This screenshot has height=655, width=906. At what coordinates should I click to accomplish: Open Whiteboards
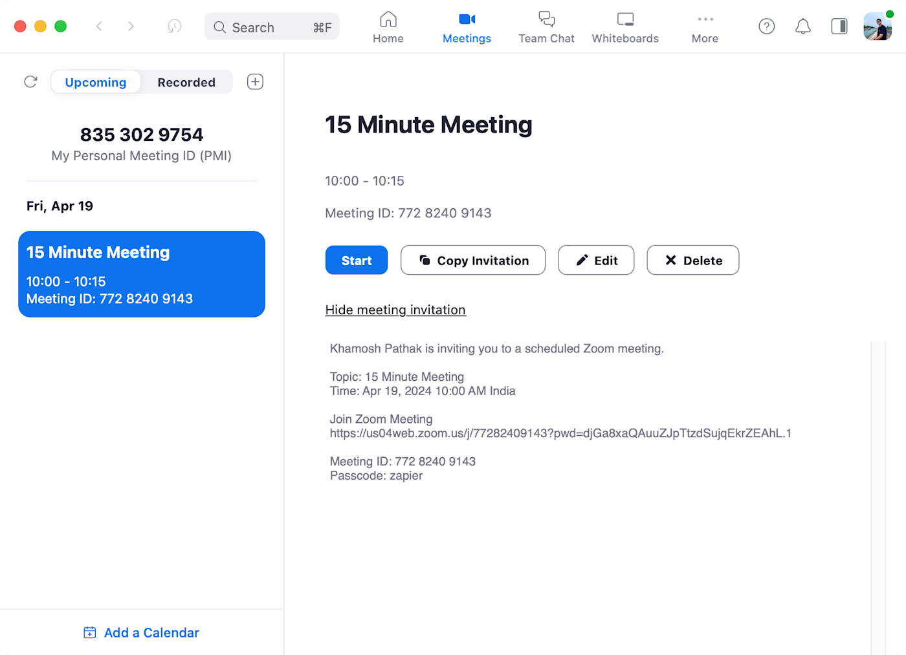pos(625,28)
